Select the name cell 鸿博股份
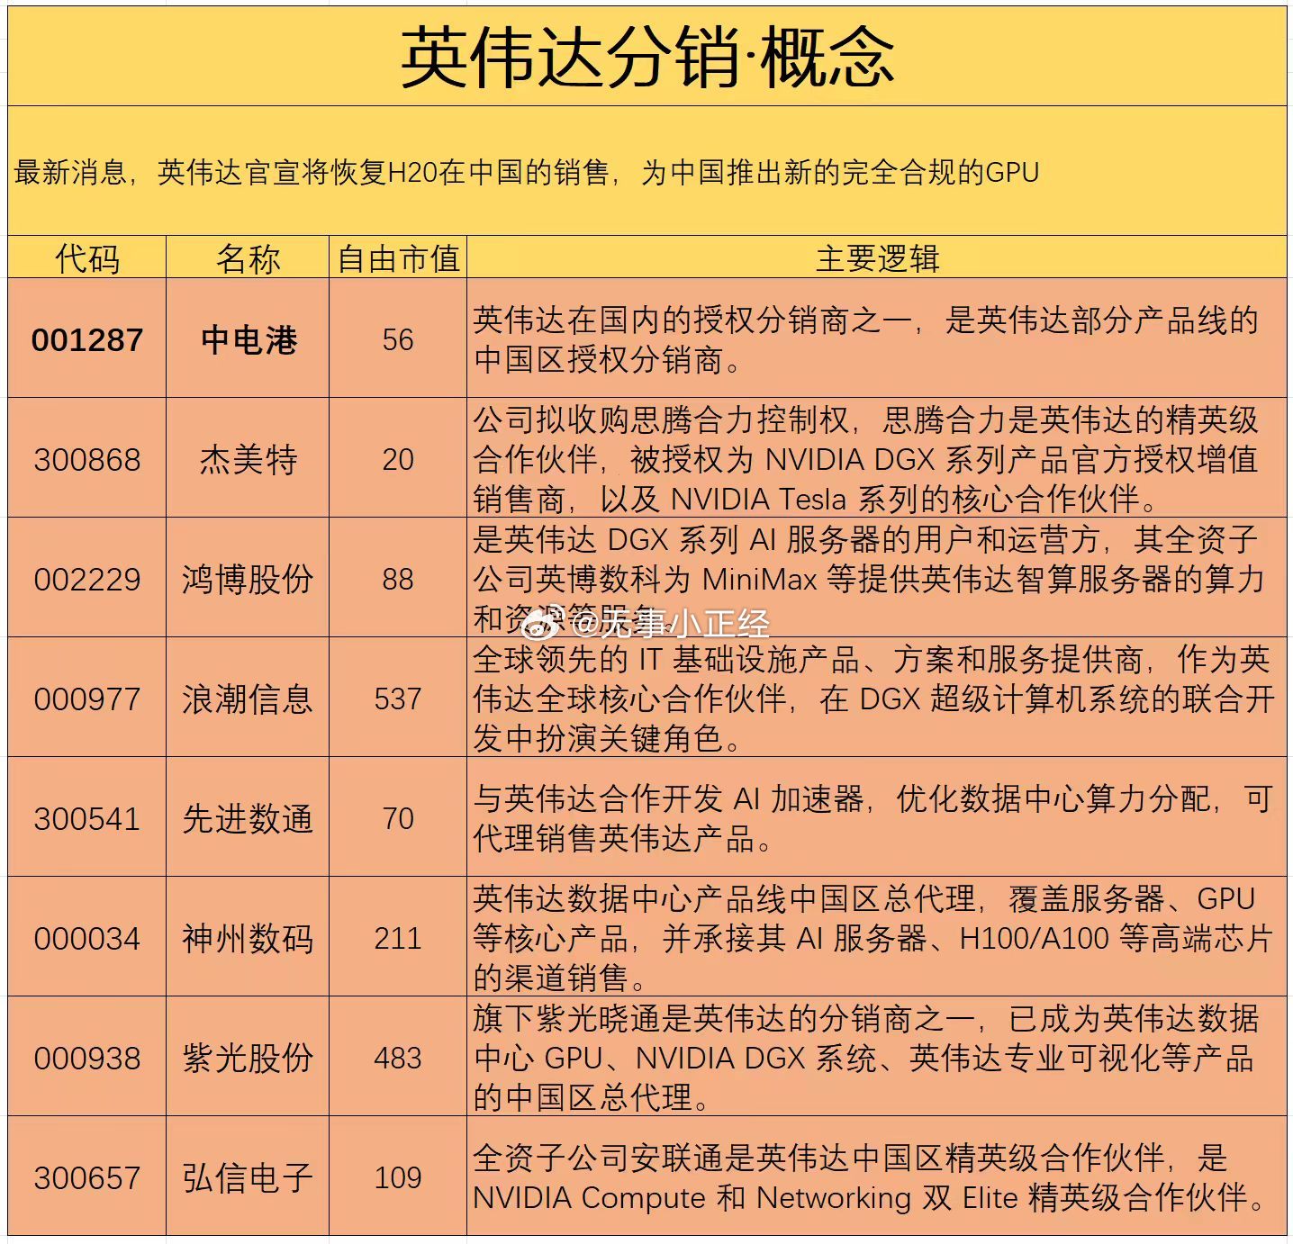Image resolution: width=1293 pixels, height=1244 pixels. pyautogui.click(x=248, y=578)
